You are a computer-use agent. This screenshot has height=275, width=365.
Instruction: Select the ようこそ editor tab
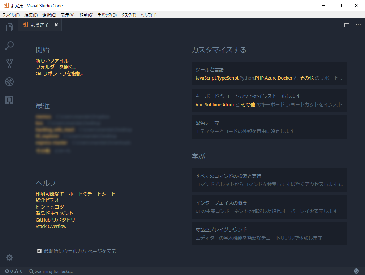tap(40, 25)
